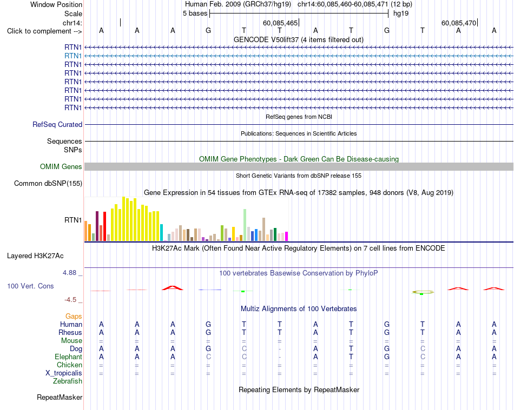514x410 pixels.
Task: Click the "5 bases" scale bar label
Action: click(195, 14)
